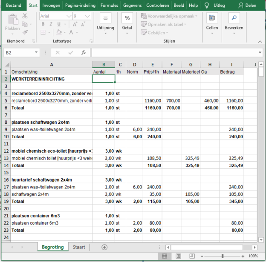The height and width of the screenshot is (262, 266).
Task: Increase font size with large A icon
Action: tap(75, 24)
